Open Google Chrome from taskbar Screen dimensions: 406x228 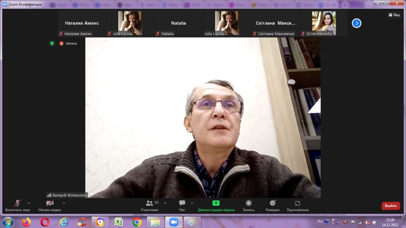tap(137, 222)
